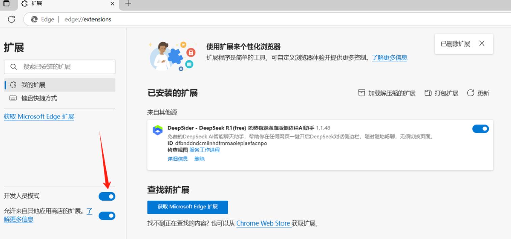This screenshot has width=511, height=239.
Task: Click the extension ID dfbnddndcmilnhdfmmaolepiaefacnpo
Action: tap(221, 143)
